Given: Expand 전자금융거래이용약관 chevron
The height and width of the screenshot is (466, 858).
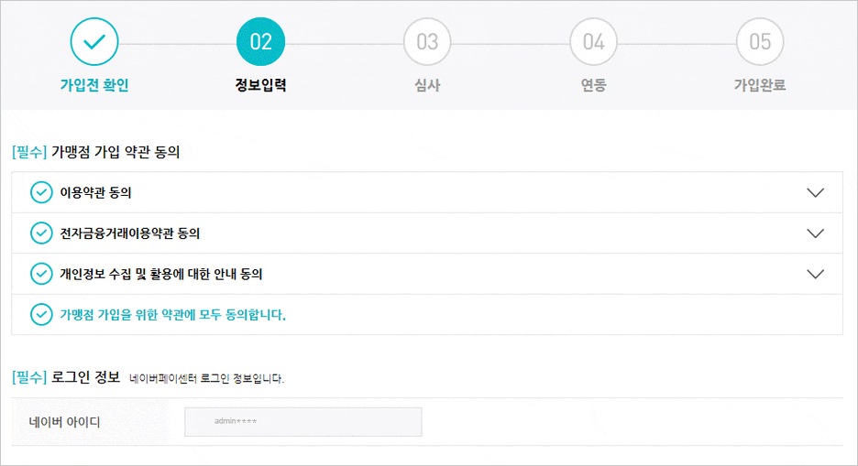Looking at the screenshot, I should 815,233.
